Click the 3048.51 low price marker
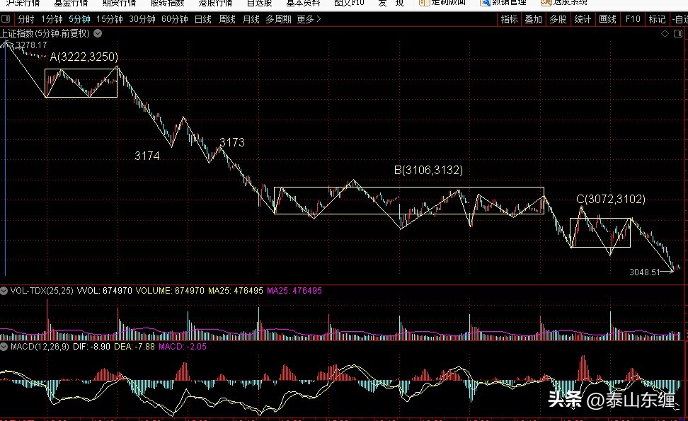Image resolution: width=688 pixels, height=421 pixels. click(x=645, y=272)
